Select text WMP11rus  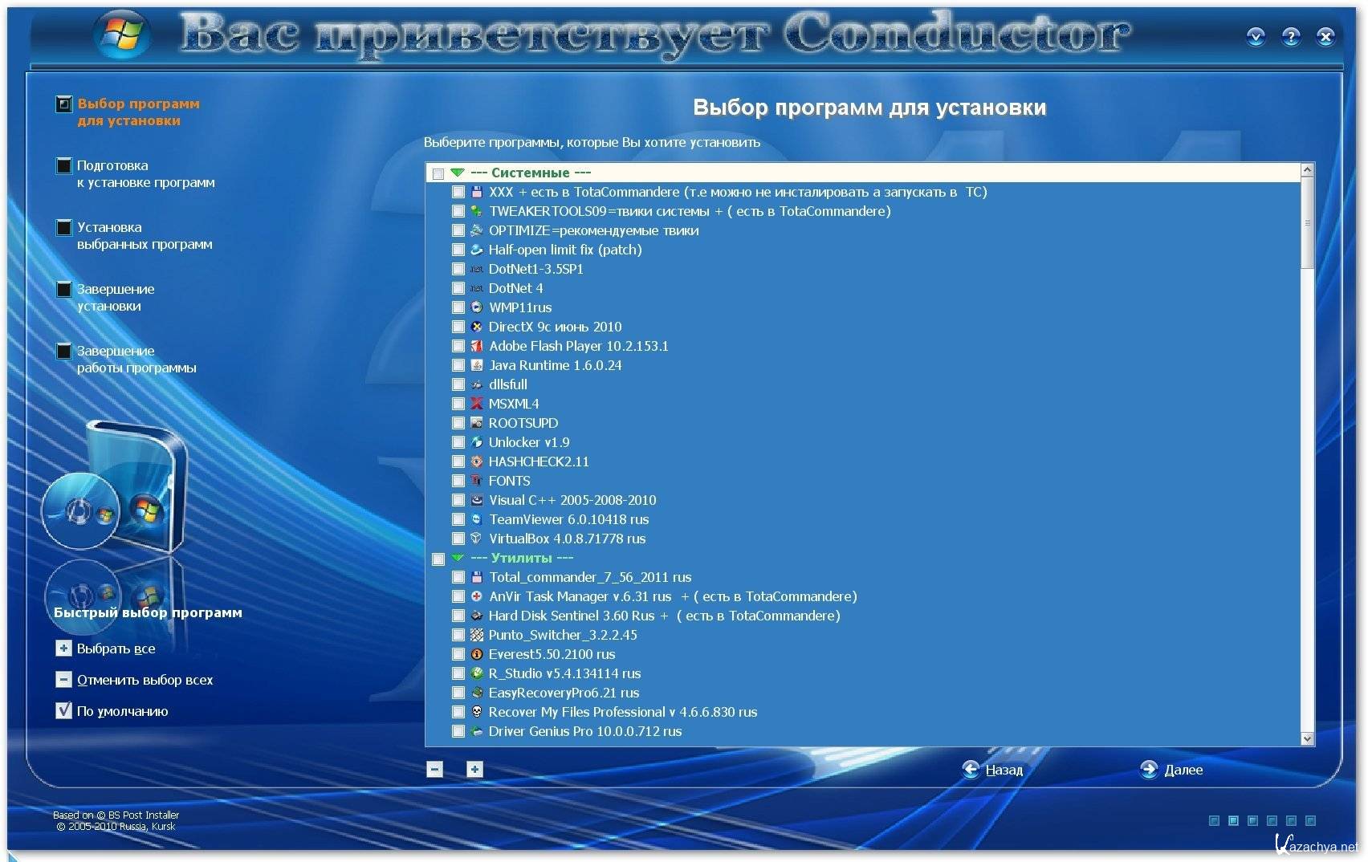(x=520, y=307)
